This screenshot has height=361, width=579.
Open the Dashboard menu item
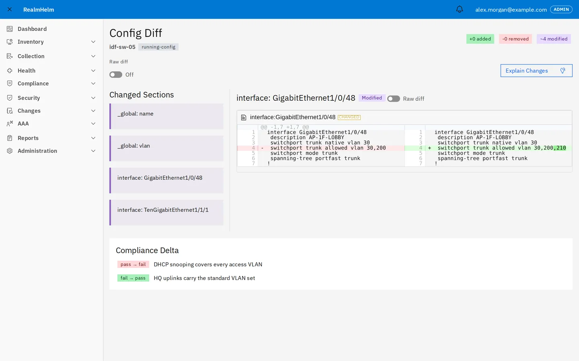tap(51, 29)
